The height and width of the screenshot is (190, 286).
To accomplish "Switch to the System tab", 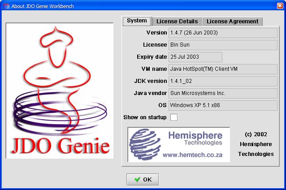I will pos(137,21).
